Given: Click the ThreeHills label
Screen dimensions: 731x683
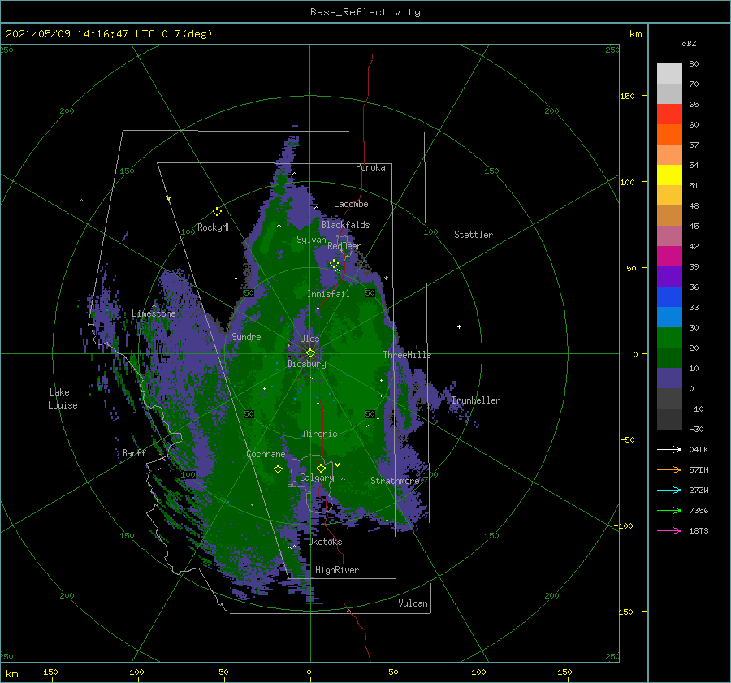Looking at the screenshot, I should pos(408,355).
